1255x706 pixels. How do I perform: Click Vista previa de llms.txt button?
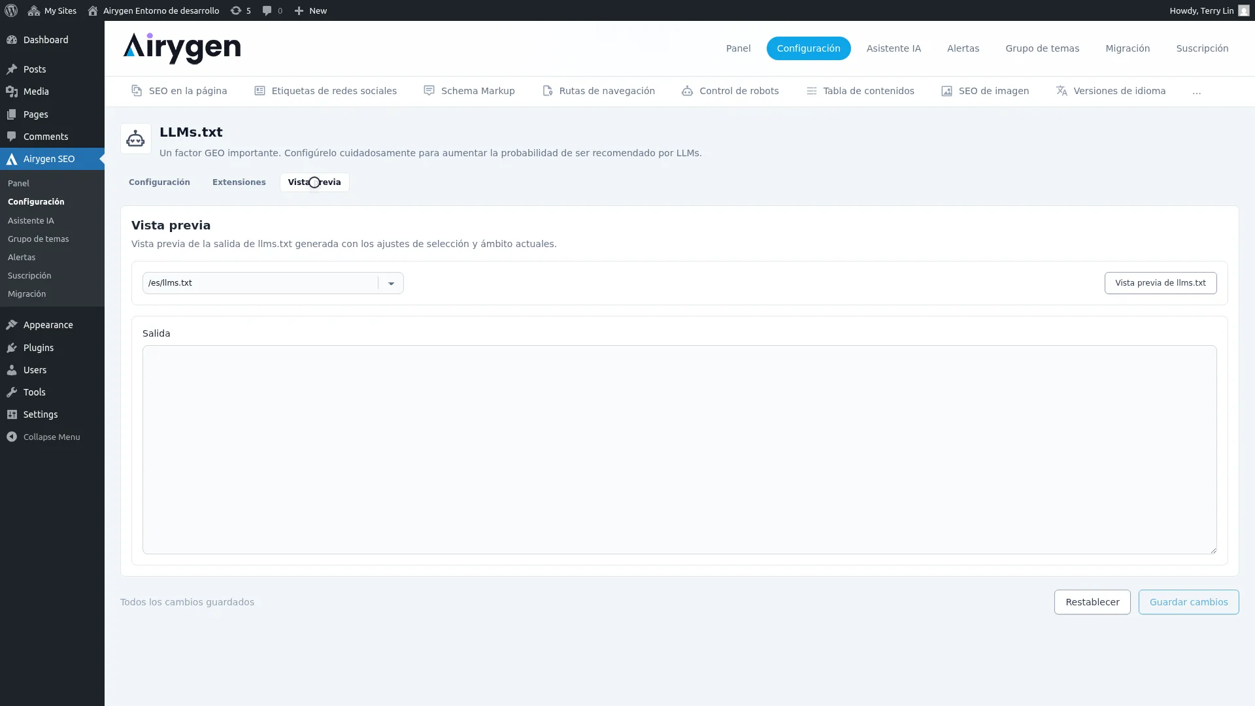[1160, 283]
